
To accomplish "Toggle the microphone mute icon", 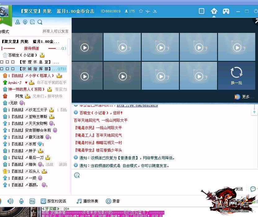I will coord(21,201).
